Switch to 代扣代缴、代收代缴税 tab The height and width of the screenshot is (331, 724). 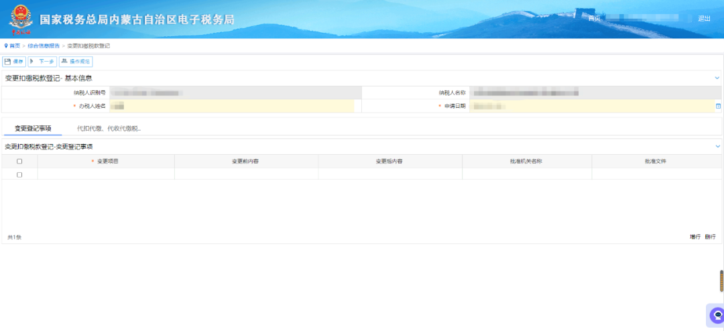click(x=109, y=129)
